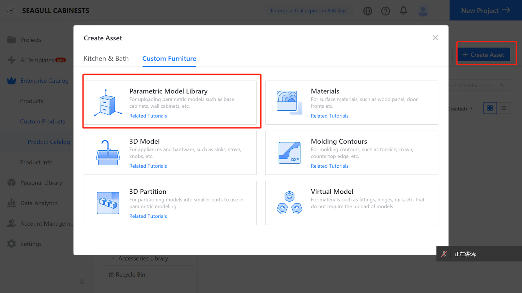The image size is (522, 293).
Task: Open the notifications bell
Action: 403,11
